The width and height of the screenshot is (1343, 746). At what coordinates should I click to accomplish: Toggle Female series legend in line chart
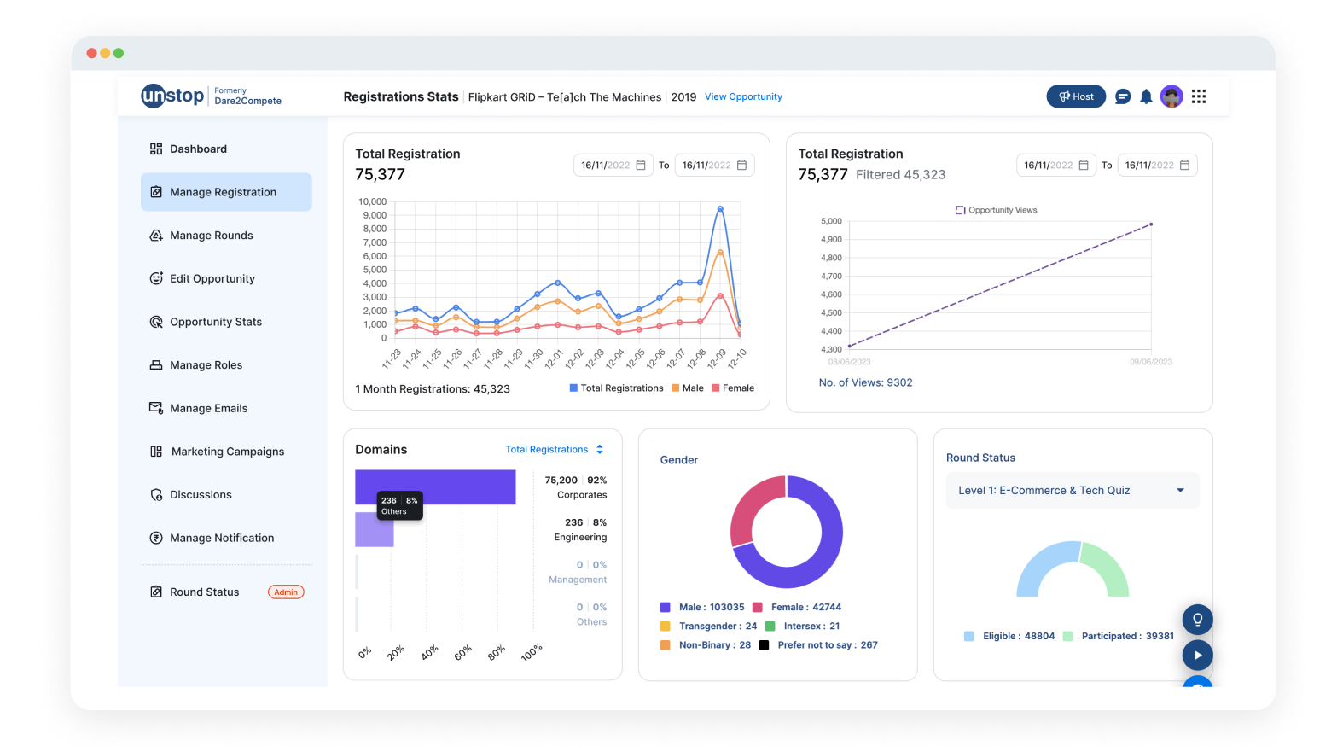click(x=733, y=388)
